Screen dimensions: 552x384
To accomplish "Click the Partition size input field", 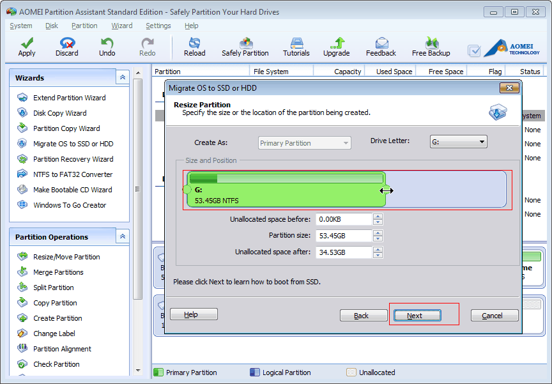I will pos(344,236).
